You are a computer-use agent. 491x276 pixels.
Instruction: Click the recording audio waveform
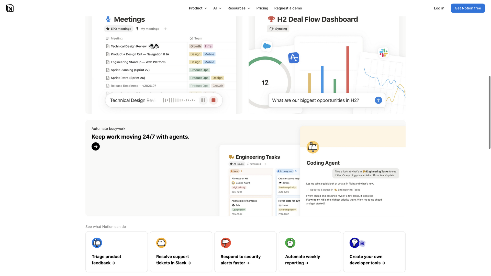179,100
